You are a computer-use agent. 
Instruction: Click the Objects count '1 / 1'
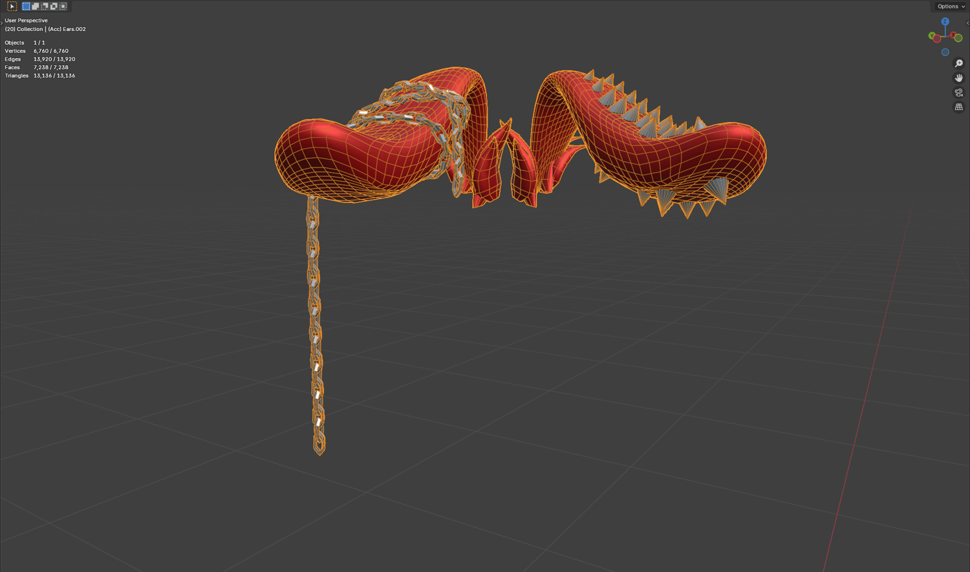coord(39,43)
